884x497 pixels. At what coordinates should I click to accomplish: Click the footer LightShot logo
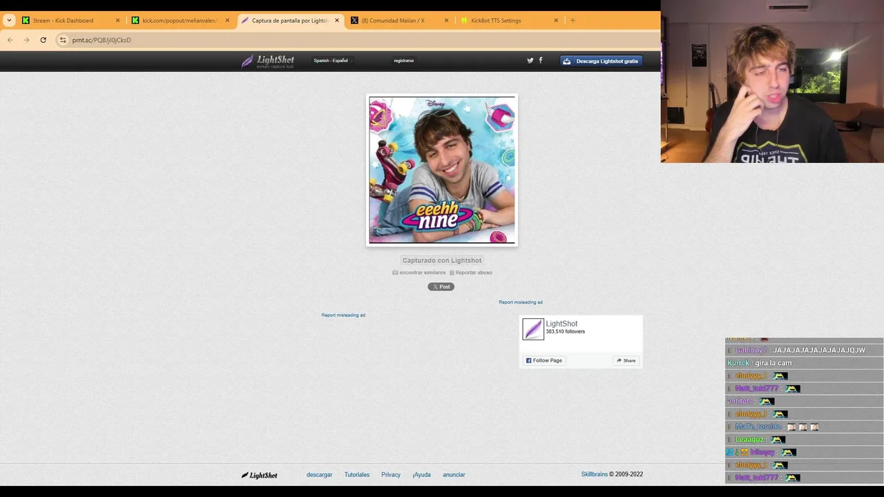coord(259,475)
